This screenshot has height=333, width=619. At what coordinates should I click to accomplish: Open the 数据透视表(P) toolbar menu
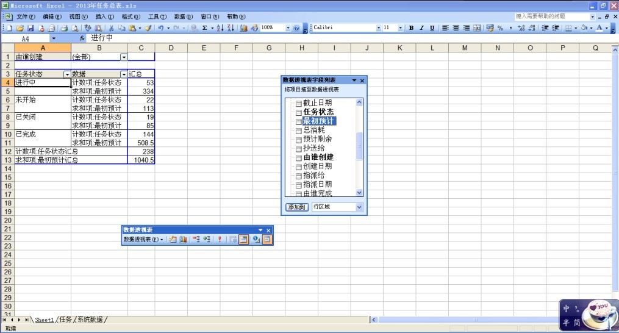143,240
